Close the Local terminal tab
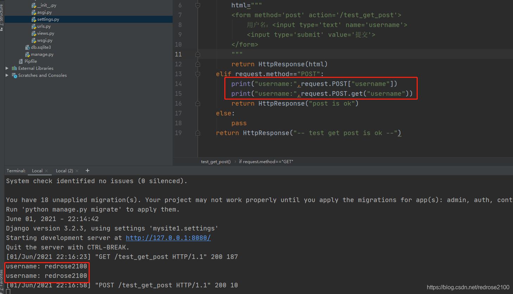Viewport: 513px width, 294px height. (x=46, y=171)
